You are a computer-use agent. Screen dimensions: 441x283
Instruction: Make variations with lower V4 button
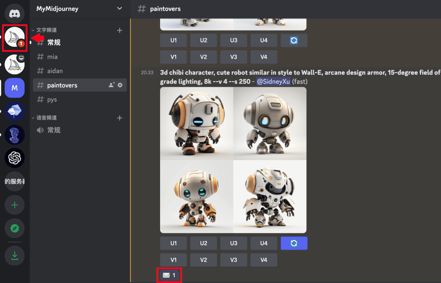coord(264,260)
